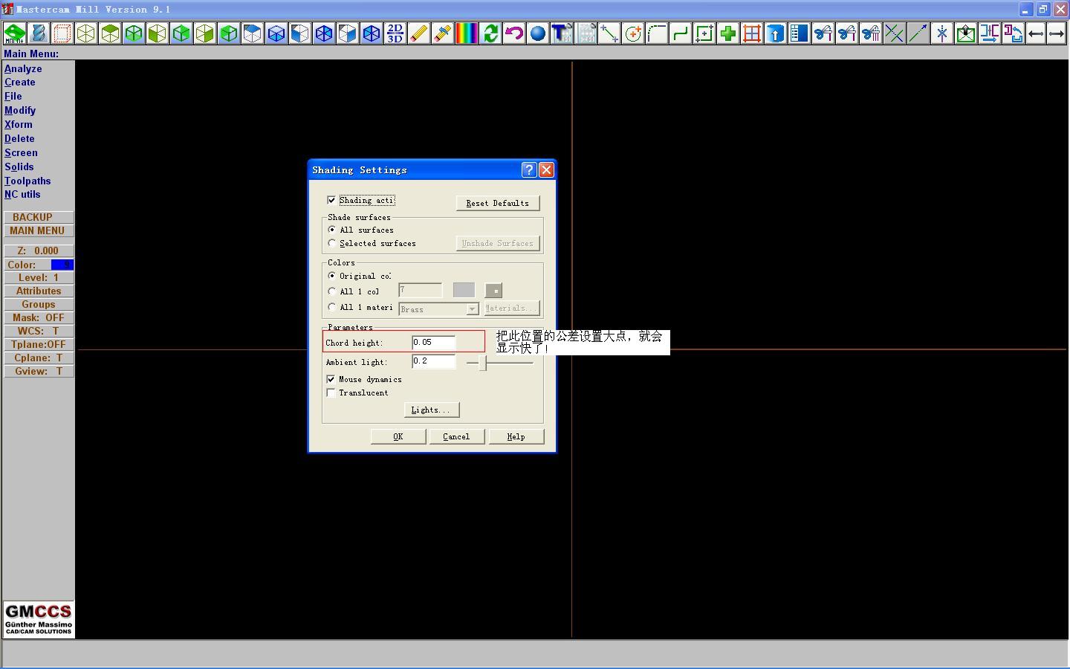Click the purple undo arrow icon
The image size is (1070, 669).
514,33
